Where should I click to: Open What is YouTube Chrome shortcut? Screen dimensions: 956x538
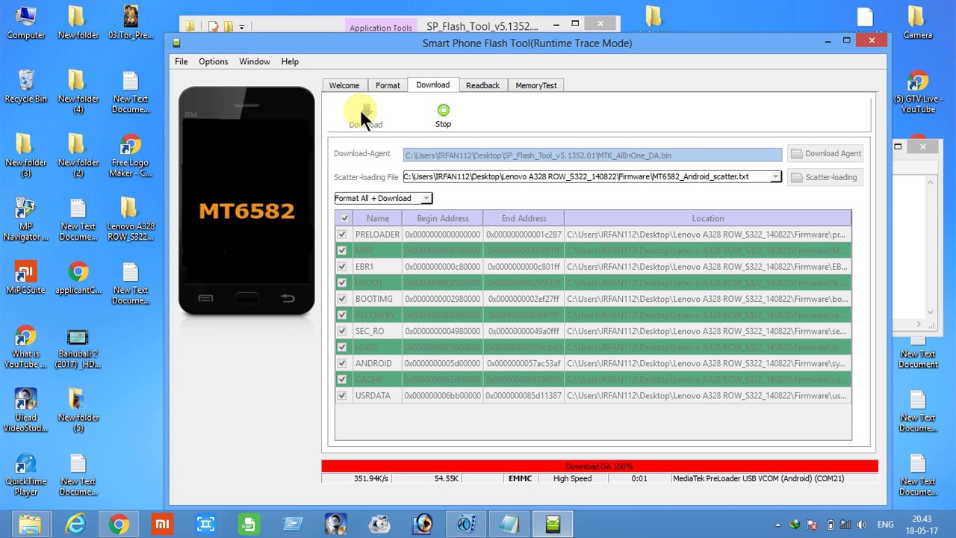[x=25, y=347]
